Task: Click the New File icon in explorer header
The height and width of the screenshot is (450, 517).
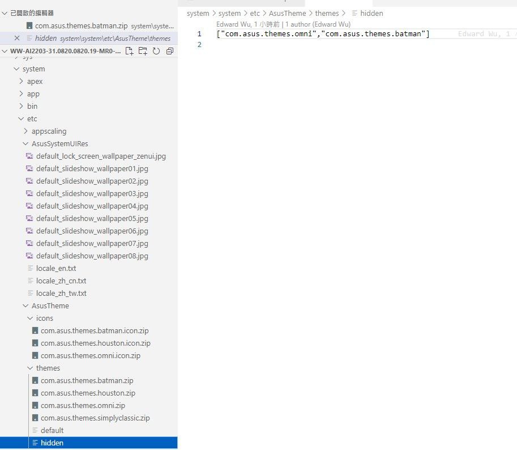Action: 129,51
